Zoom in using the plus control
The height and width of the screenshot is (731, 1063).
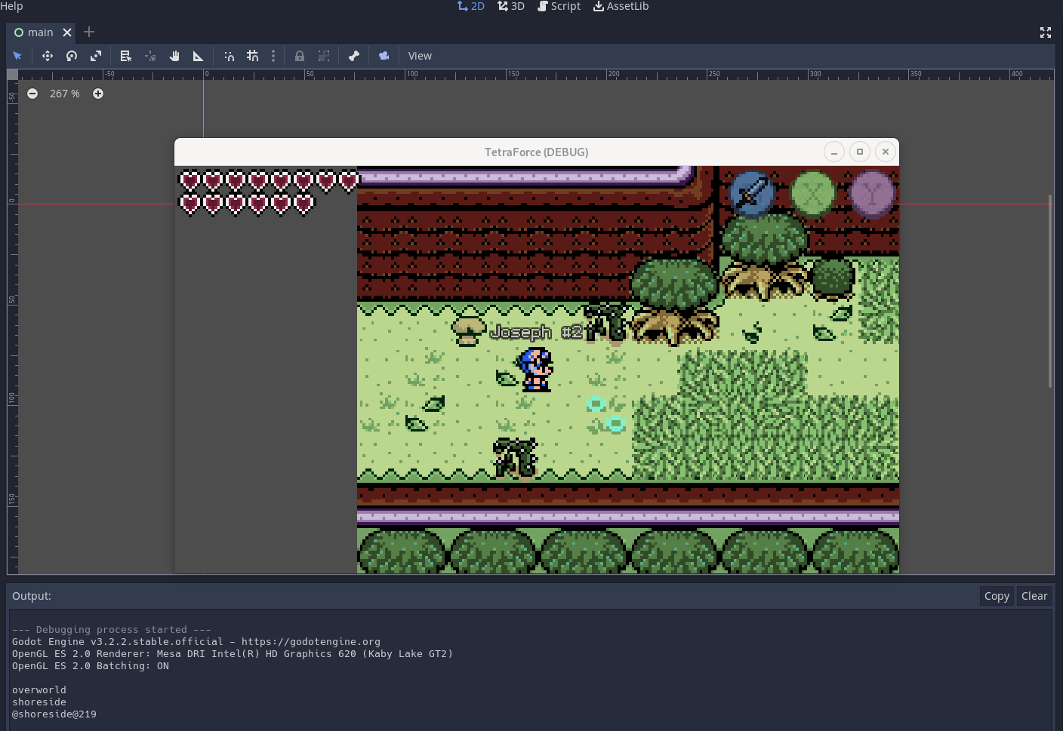(98, 94)
